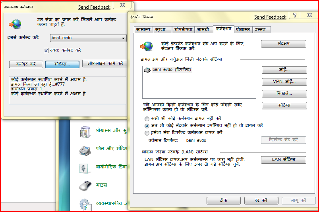The image size is (319, 212).
Task: Select the modem icon beside bsnl evdo entry
Action: tap(147, 70)
